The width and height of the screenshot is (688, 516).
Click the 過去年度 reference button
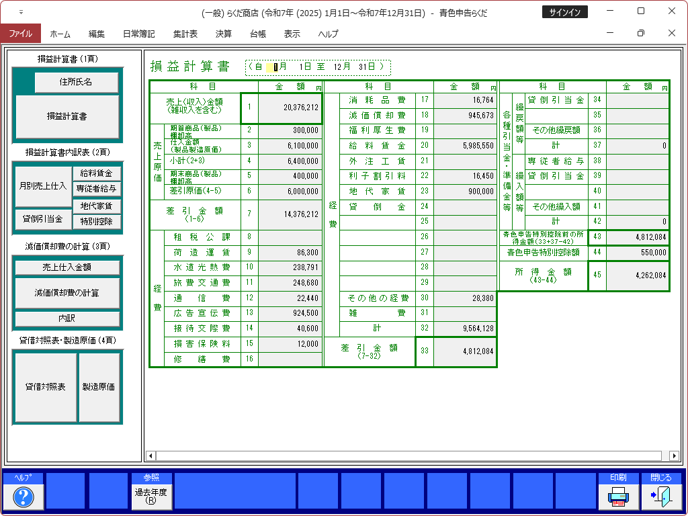click(151, 497)
